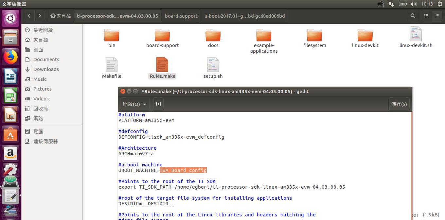Open System Settings wrench icon in dock
Image resolution: width=445 pixels, height=220 pixels.
click(x=10, y=170)
